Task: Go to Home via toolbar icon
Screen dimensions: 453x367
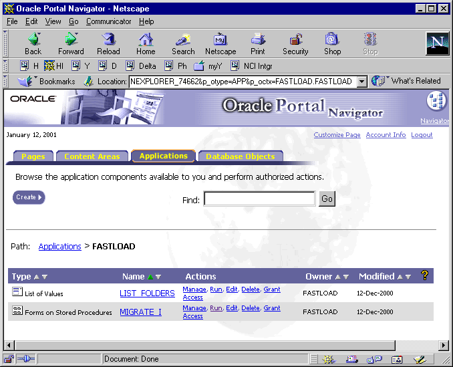Action: [146, 40]
